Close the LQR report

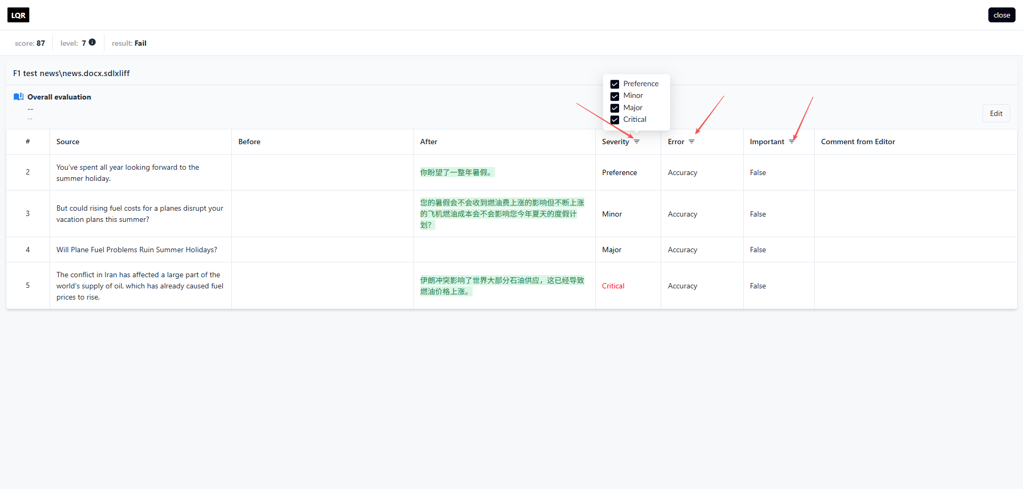tap(1002, 15)
